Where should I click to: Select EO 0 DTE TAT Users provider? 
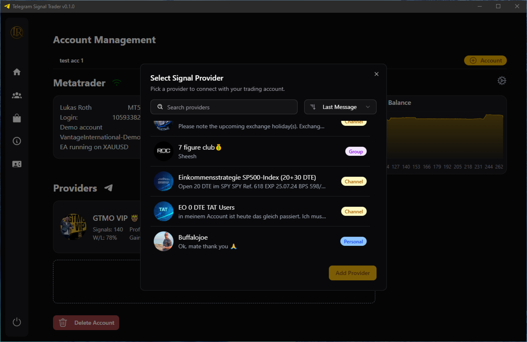click(260, 211)
